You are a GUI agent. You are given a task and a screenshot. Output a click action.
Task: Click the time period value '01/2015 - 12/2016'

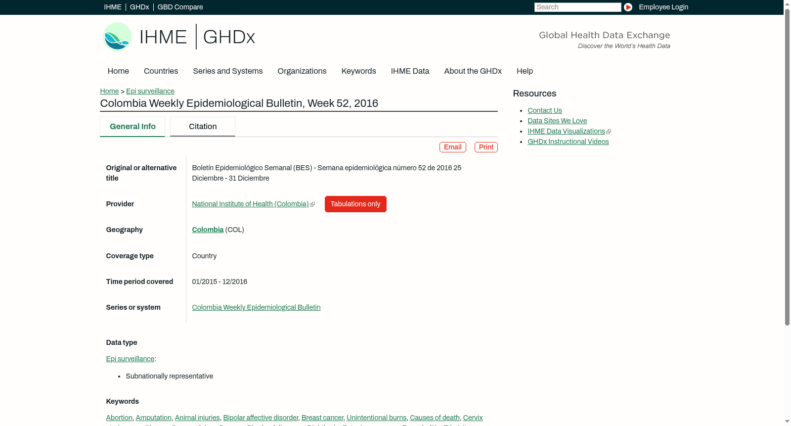pyautogui.click(x=220, y=282)
